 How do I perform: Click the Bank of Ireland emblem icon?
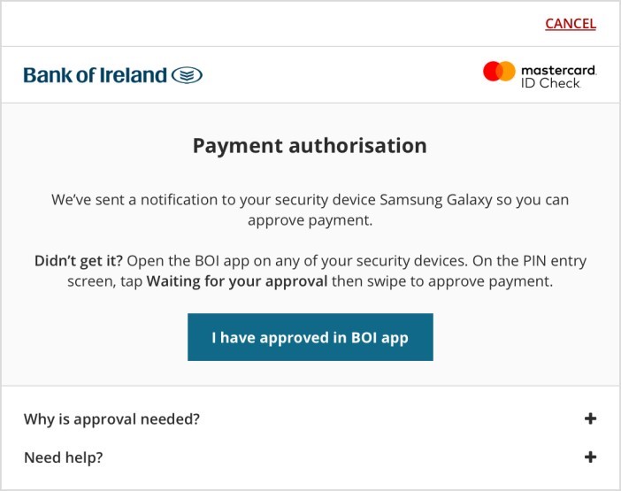187,75
